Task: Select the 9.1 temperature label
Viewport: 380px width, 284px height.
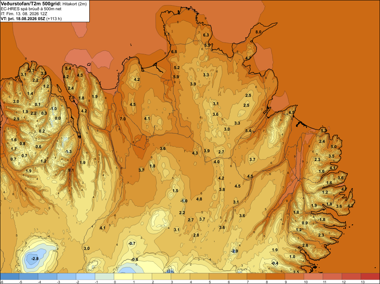Action: click(x=71, y=170)
